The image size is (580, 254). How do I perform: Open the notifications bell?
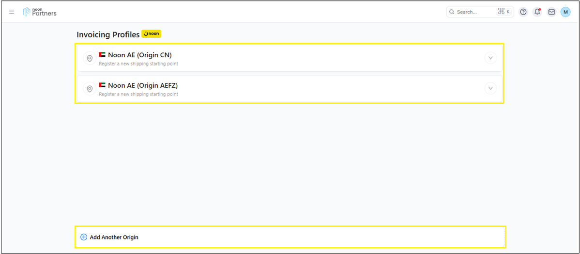pos(537,12)
